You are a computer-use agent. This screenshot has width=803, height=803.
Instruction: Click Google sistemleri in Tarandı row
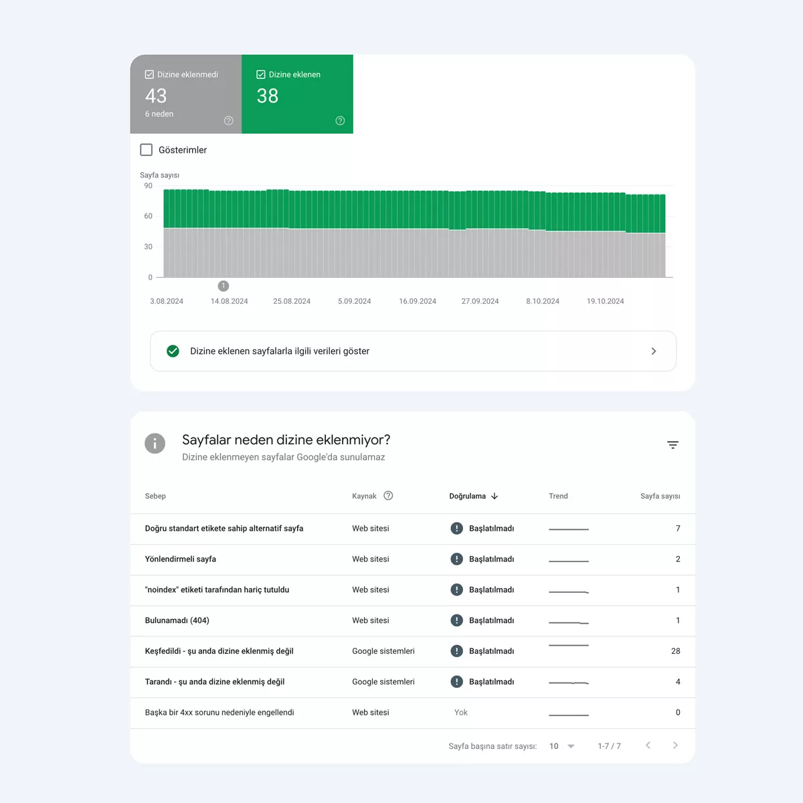(x=383, y=682)
